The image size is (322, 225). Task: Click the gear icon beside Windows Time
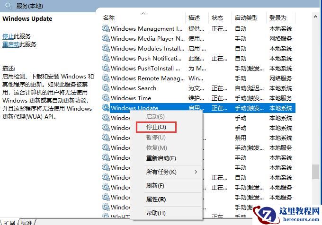point(106,98)
